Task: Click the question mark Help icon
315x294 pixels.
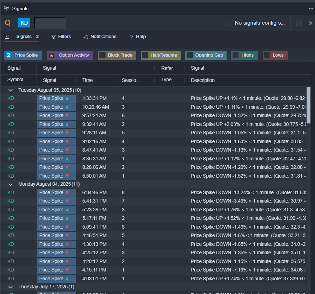Action: (x=131, y=37)
